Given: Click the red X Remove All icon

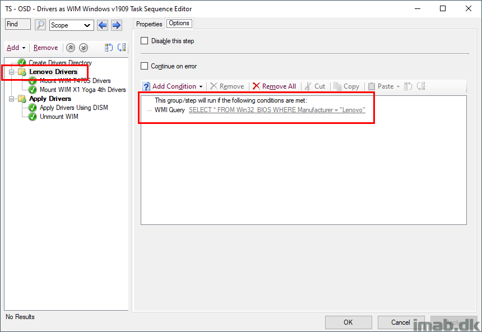Looking at the screenshot, I should point(256,86).
